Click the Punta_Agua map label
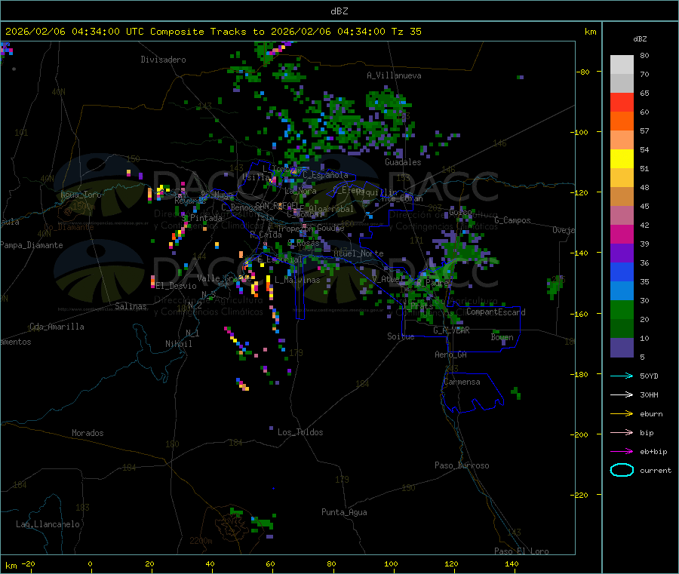The image size is (679, 574). 344,512
